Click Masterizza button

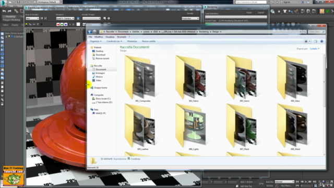pyautogui.click(x=132, y=41)
